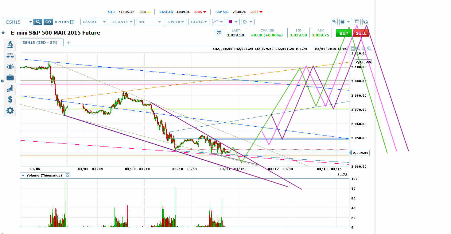
Task: Click the pop-out windows icon
Action: pyautogui.click(x=366, y=22)
